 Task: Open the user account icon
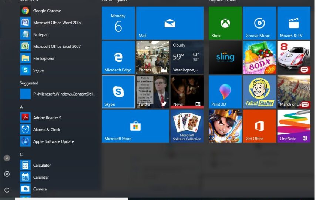pos(7,158)
